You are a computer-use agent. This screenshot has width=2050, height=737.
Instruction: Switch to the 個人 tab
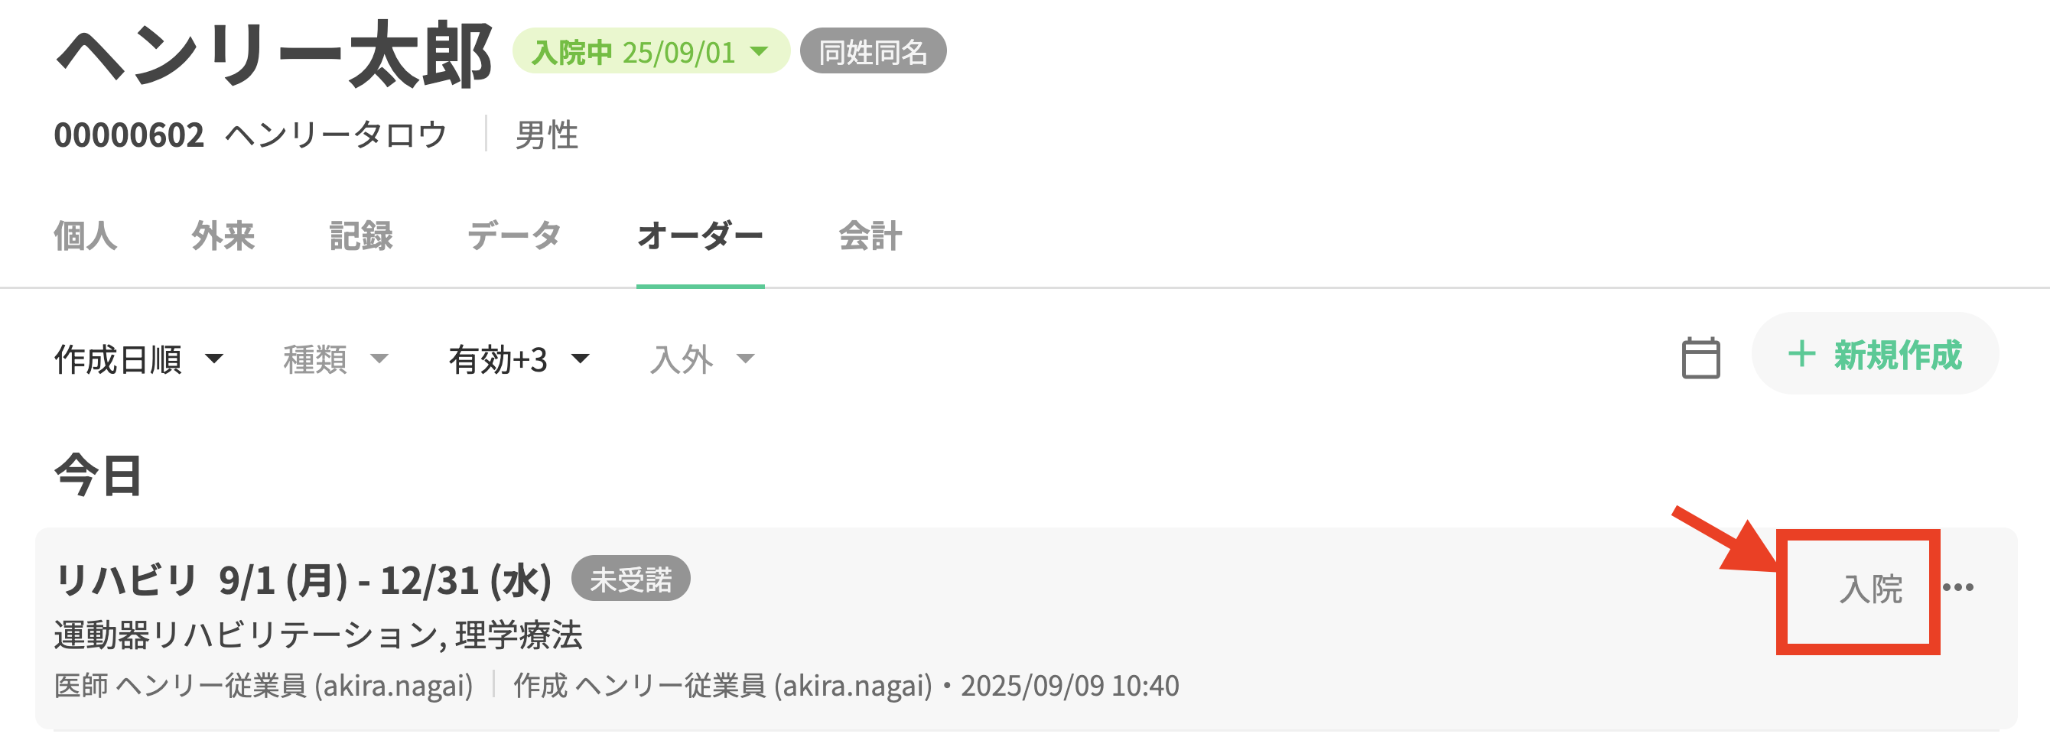[85, 236]
